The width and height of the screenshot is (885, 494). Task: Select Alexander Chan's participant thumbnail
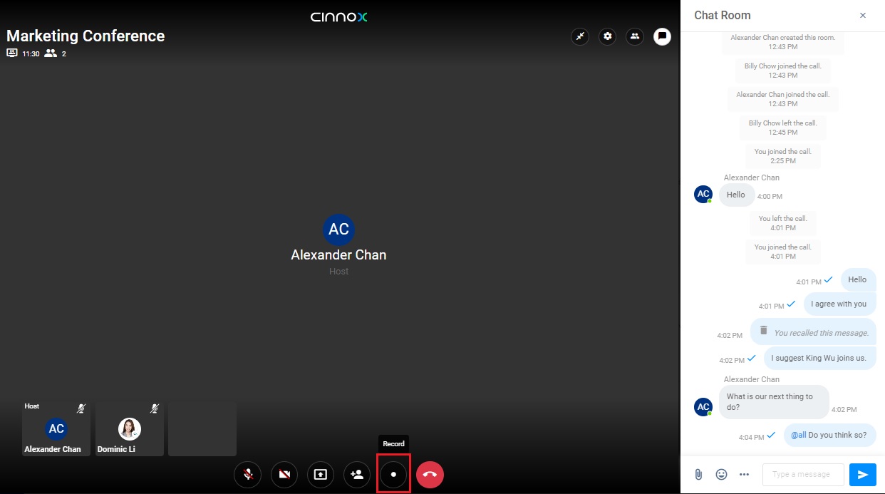tap(56, 428)
